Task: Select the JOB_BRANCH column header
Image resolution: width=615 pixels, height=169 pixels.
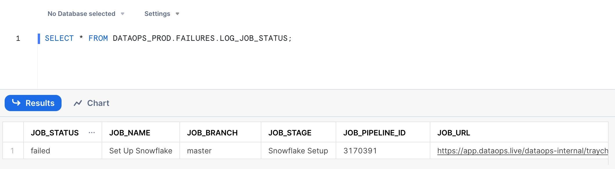Action: 212,133
